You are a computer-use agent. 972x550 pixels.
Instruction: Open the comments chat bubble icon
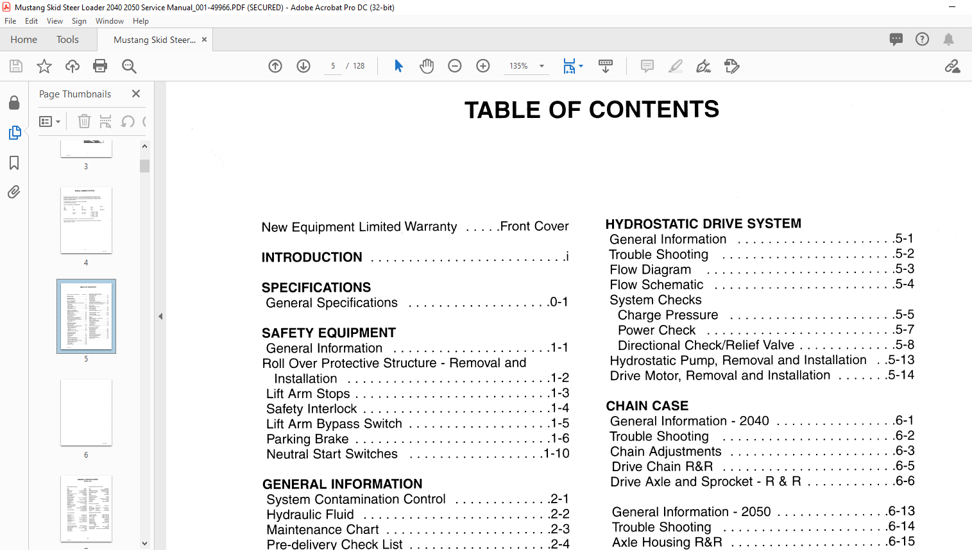(x=896, y=39)
